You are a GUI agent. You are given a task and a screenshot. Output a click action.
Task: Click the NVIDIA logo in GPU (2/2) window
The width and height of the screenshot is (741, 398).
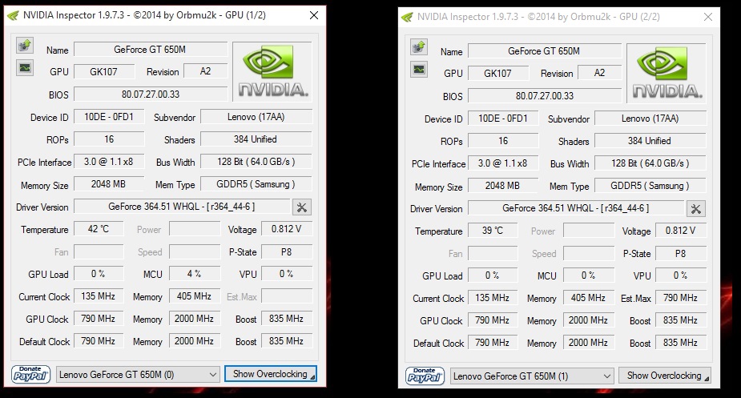point(666,73)
